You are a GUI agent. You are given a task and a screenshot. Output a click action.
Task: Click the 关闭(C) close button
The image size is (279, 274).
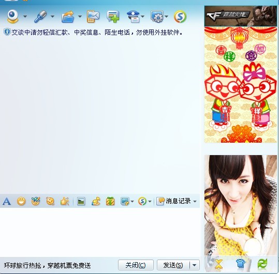point(136,265)
